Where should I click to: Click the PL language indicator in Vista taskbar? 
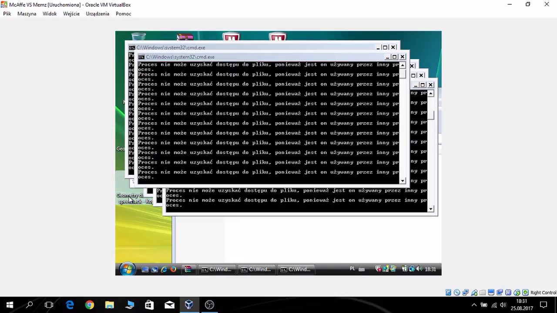[x=352, y=269]
